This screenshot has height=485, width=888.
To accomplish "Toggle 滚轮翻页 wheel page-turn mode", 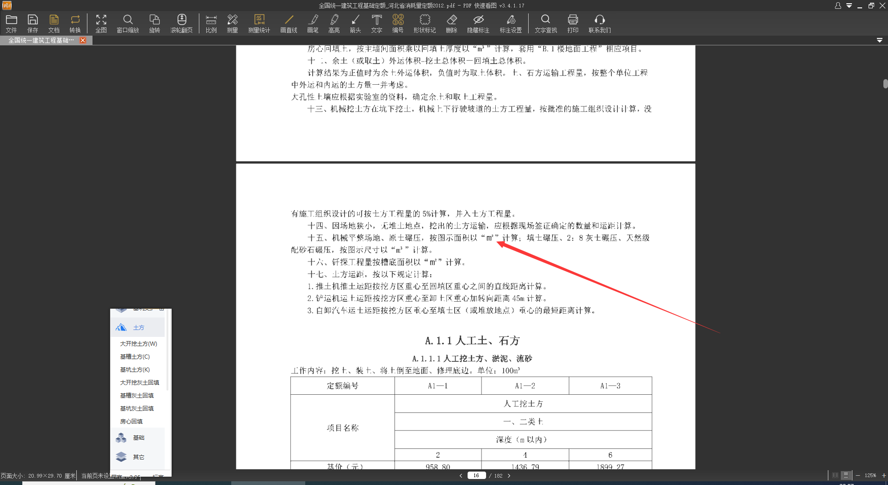I will tap(181, 23).
